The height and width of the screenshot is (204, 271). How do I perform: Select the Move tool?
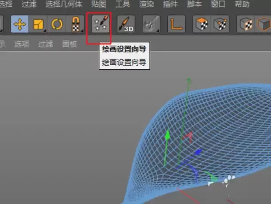point(20,24)
